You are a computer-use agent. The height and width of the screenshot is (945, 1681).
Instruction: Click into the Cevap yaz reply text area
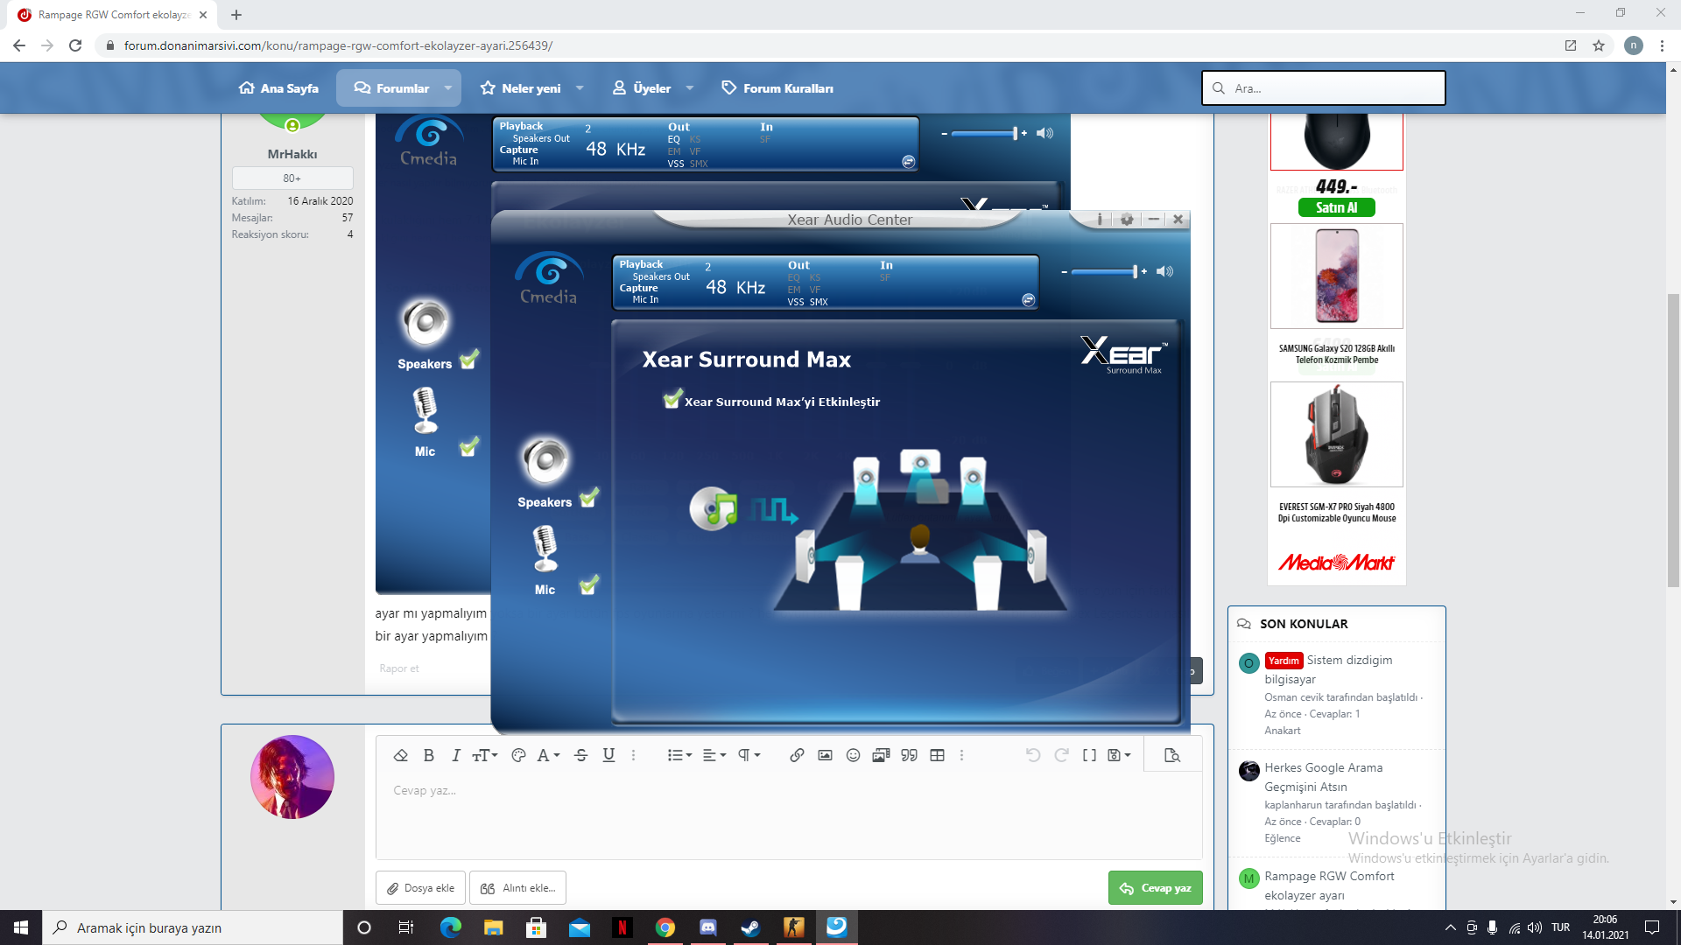click(x=788, y=814)
